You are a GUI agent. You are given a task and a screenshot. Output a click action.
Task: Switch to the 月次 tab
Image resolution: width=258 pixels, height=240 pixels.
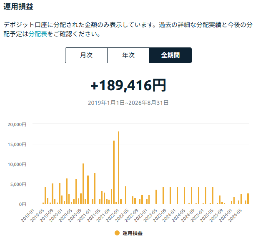[86, 55]
